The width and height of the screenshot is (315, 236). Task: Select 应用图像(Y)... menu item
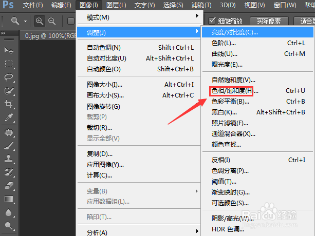(x=139, y=165)
